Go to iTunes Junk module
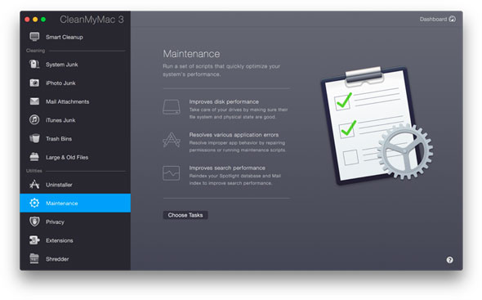This screenshot has height=300, width=482. 75,120
